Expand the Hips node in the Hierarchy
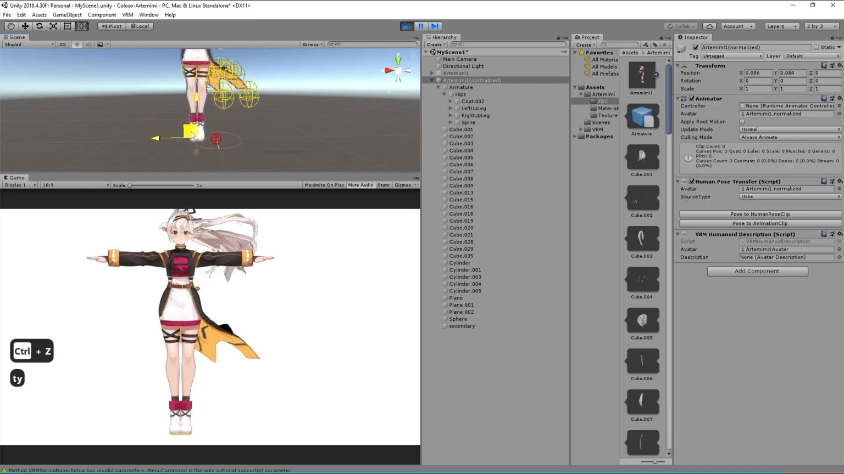844x474 pixels. coord(444,94)
